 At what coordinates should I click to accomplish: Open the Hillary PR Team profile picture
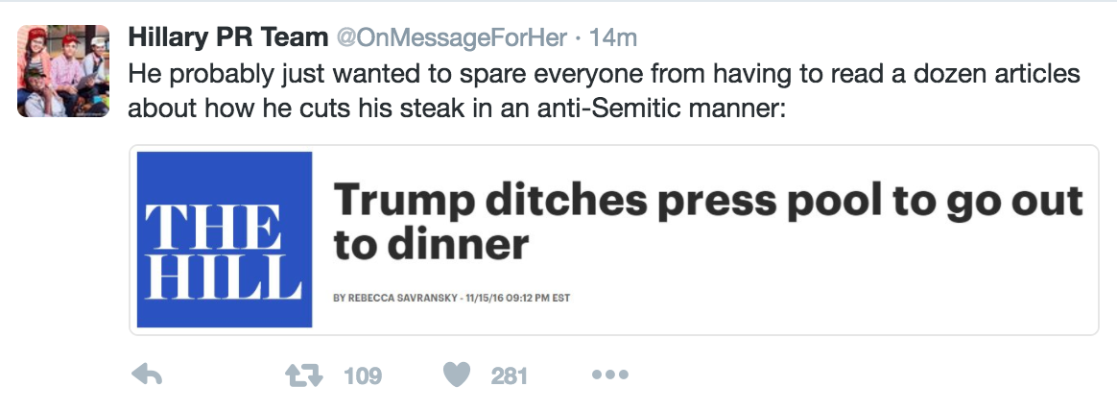63,71
